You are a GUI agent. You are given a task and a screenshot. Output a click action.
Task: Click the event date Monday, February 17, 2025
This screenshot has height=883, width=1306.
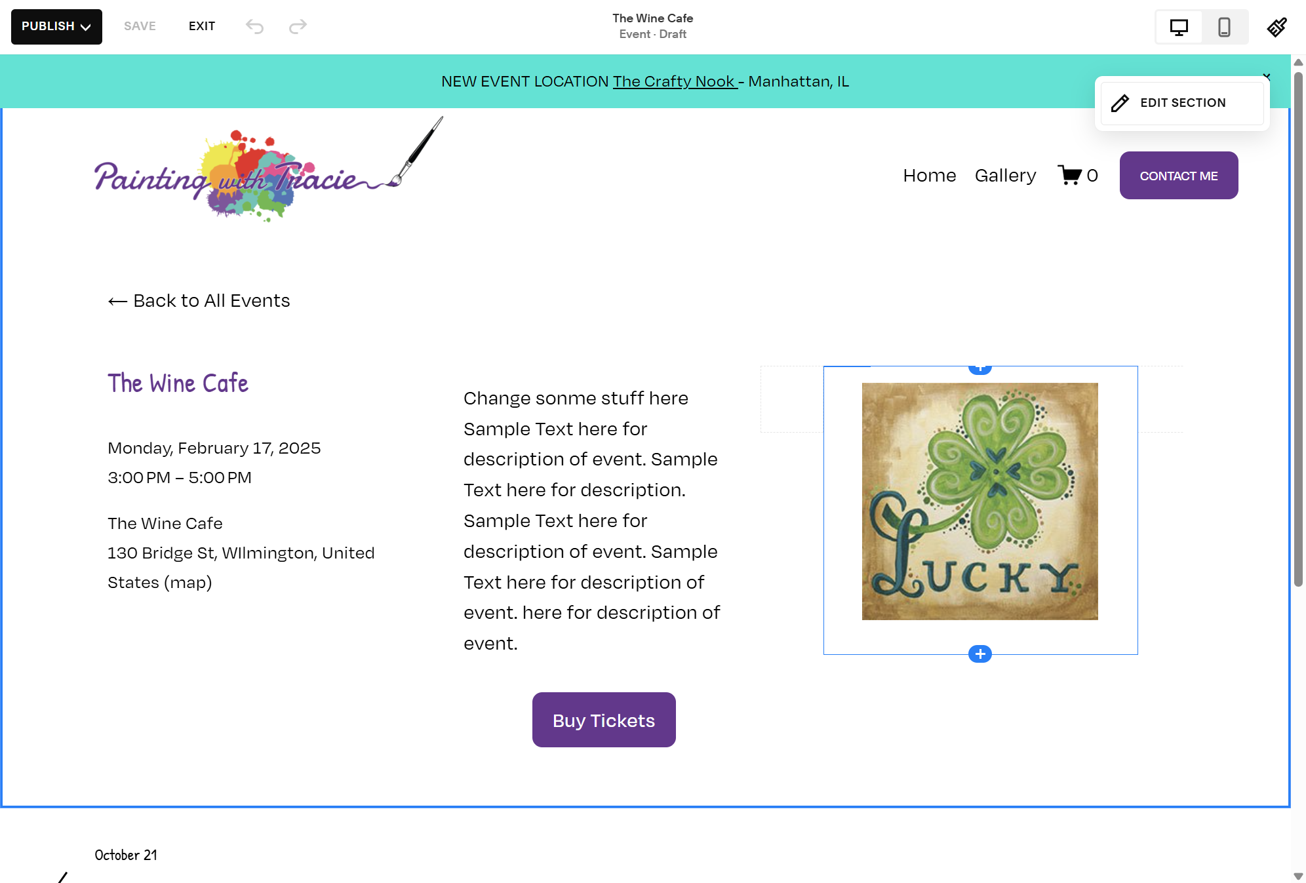pos(214,448)
